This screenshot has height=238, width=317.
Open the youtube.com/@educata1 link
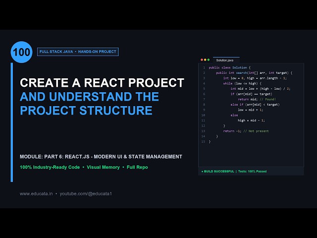(86, 194)
